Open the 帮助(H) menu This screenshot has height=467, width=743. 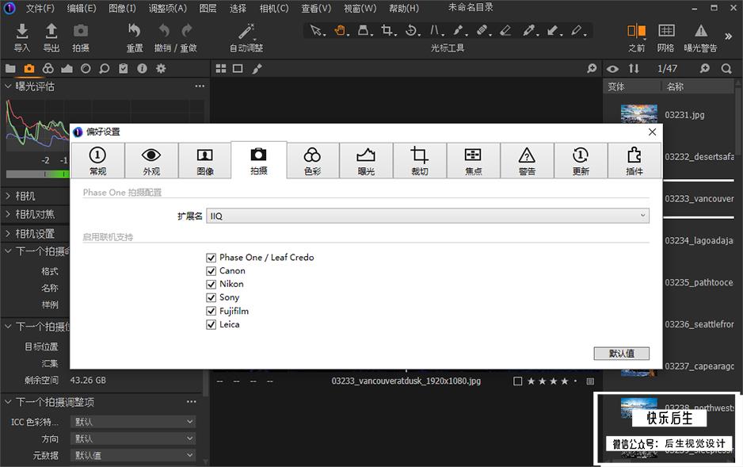pos(404,9)
